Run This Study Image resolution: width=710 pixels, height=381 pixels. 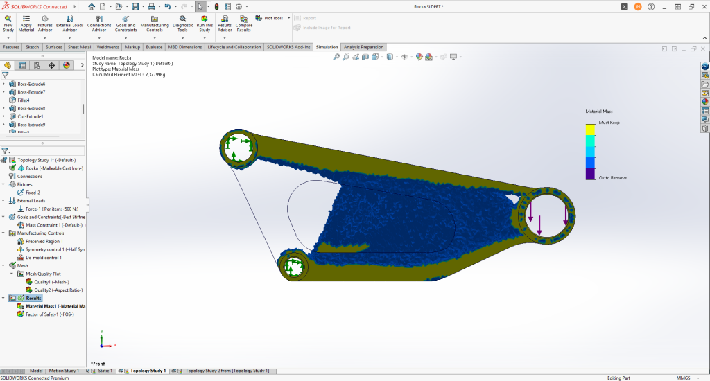pyautogui.click(x=205, y=24)
